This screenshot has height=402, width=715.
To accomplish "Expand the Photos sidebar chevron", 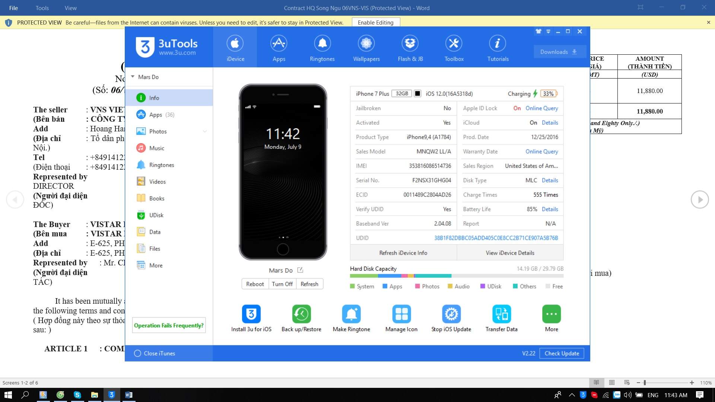I will tap(204, 131).
